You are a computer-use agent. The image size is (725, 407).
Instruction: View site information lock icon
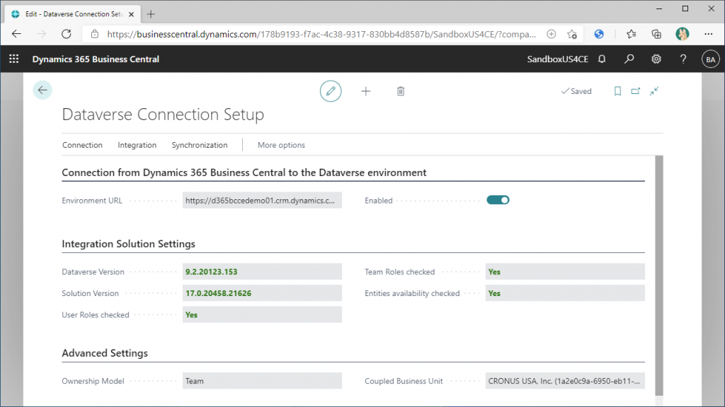click(x=95, y=34)
